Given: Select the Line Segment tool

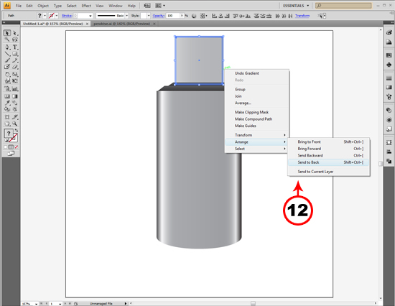Looking at the screenshot, I should [x=7, y=54].
